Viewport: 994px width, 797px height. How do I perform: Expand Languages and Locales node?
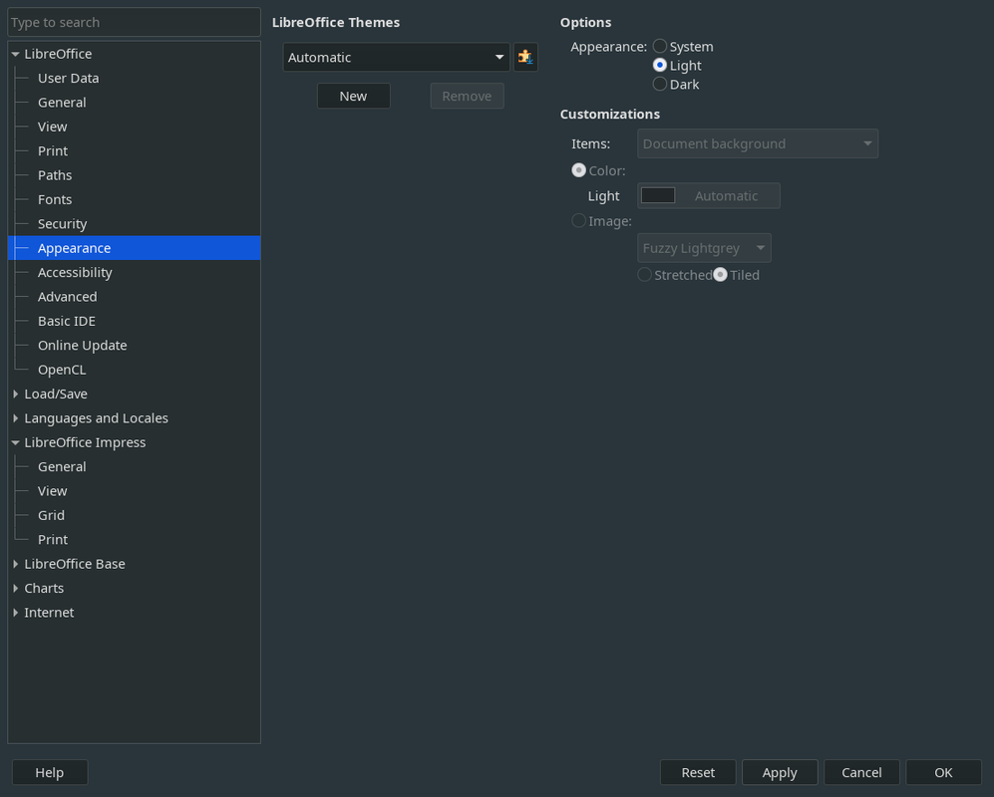point(15,418)
